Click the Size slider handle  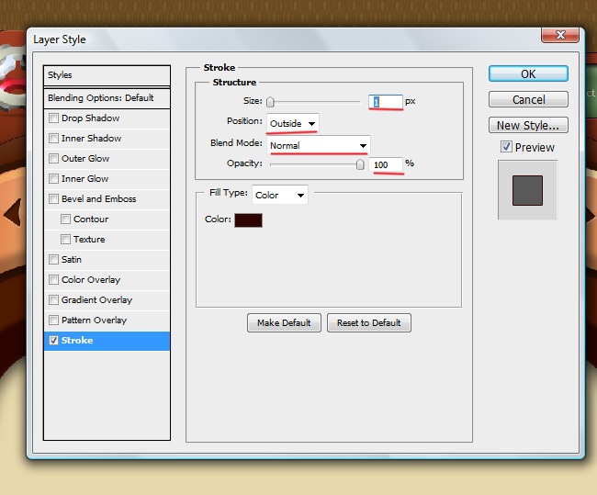click(x=270, y=102)
